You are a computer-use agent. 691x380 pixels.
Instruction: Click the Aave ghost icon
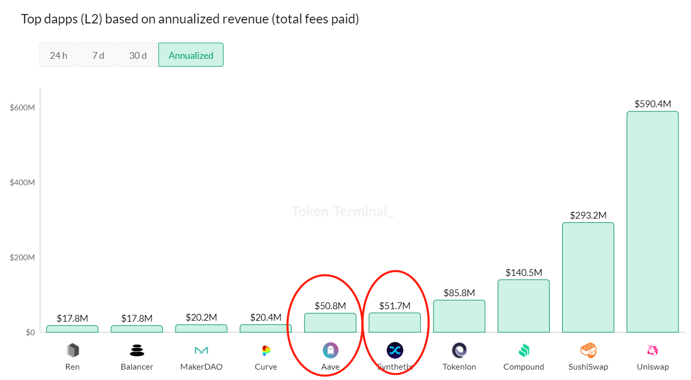coord(330,350)
